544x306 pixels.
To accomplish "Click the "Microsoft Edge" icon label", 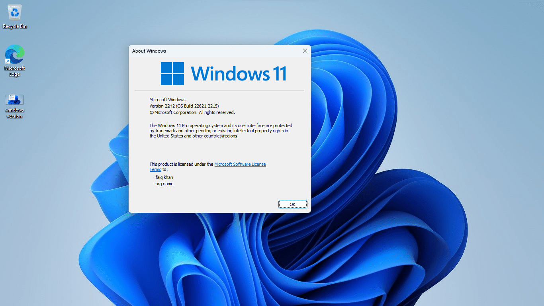I will point(15,71).
